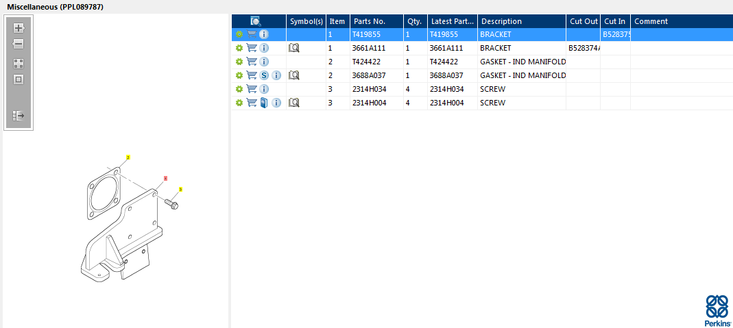Zoom out of the parts diagram
Image resolution: width=733 pixels, height=328 pixels.
point(19,45)
